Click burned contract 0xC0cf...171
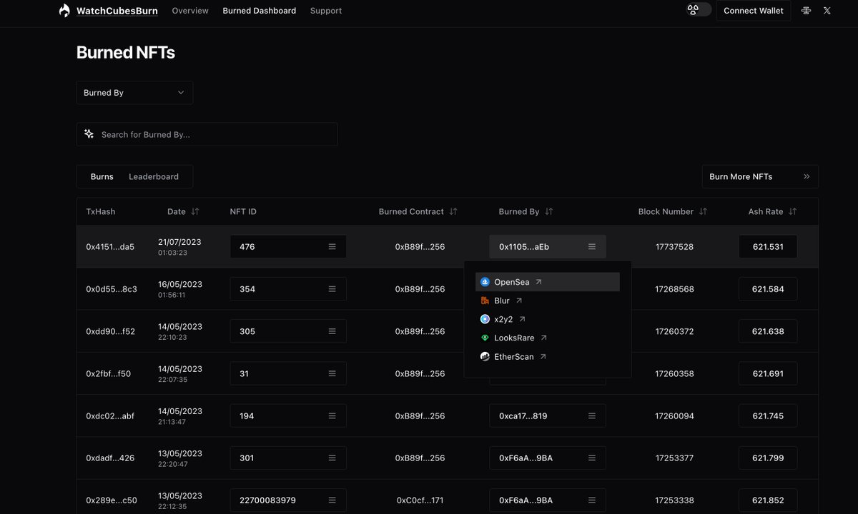The width and height of the screenshot is (858, 514). click(x=420, y=500)
